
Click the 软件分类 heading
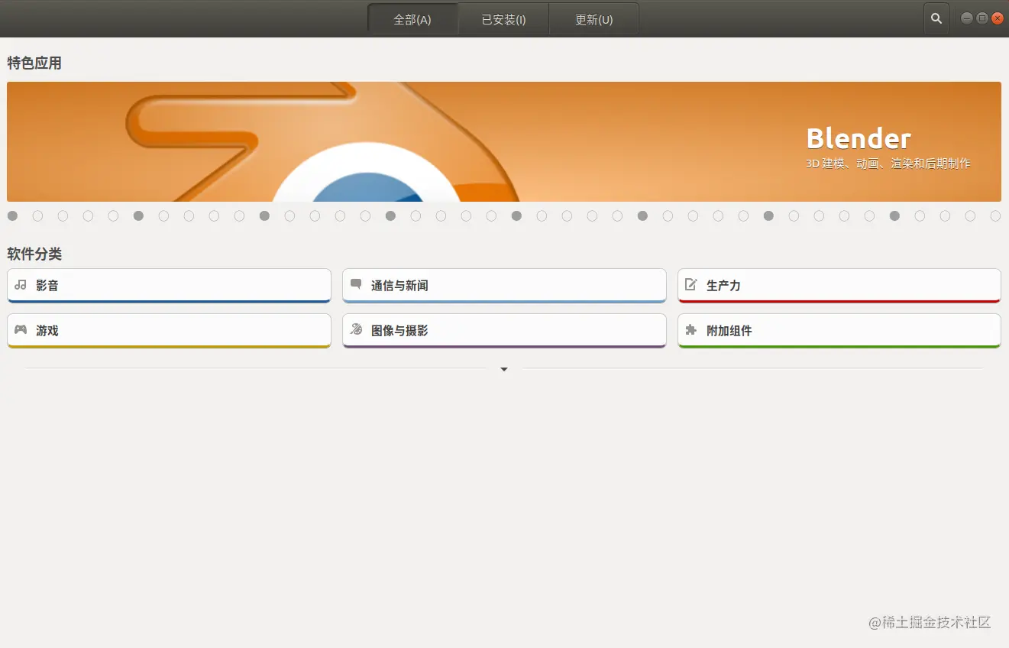[x=34, y=254]
